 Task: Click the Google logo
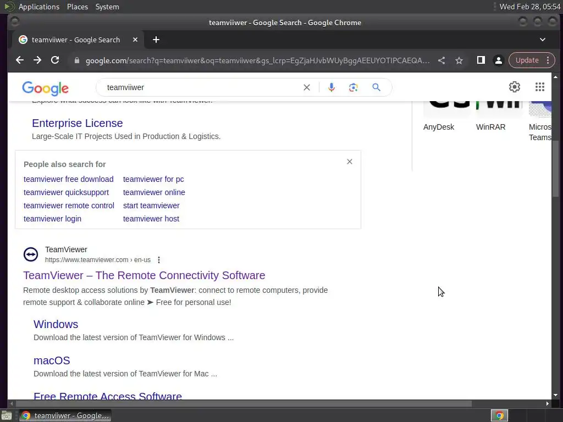click(x=45, y=88)
